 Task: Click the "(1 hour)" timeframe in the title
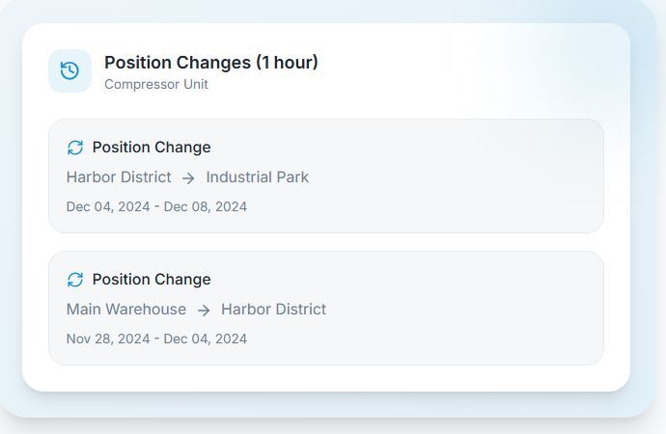287,63
